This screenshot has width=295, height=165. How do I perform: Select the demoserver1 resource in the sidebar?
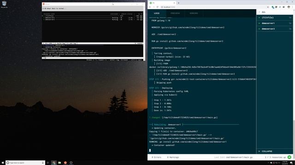[x=275, y=23]
